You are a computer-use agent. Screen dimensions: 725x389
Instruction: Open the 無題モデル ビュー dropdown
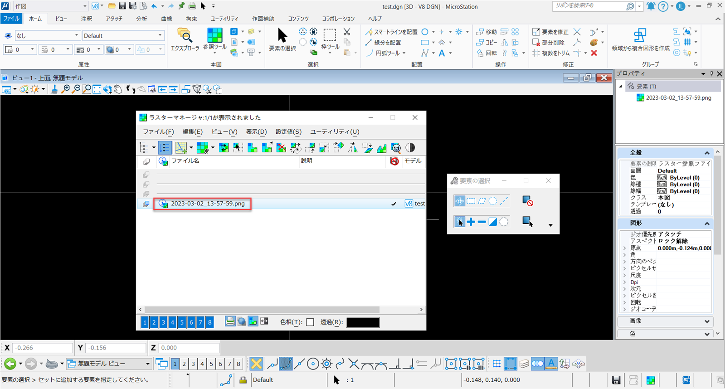coord(109,364)
